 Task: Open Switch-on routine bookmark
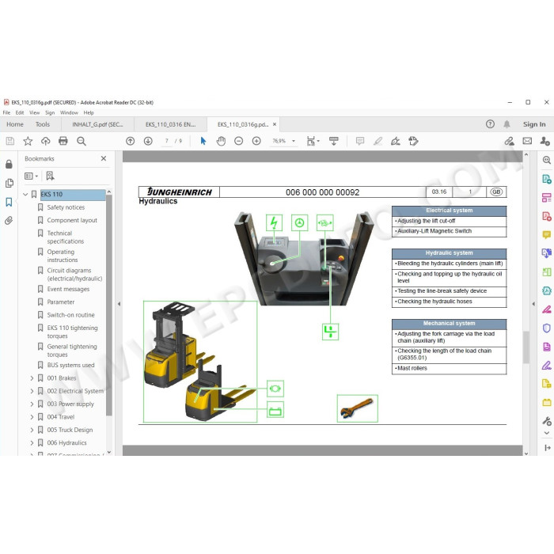pos(70,315)
